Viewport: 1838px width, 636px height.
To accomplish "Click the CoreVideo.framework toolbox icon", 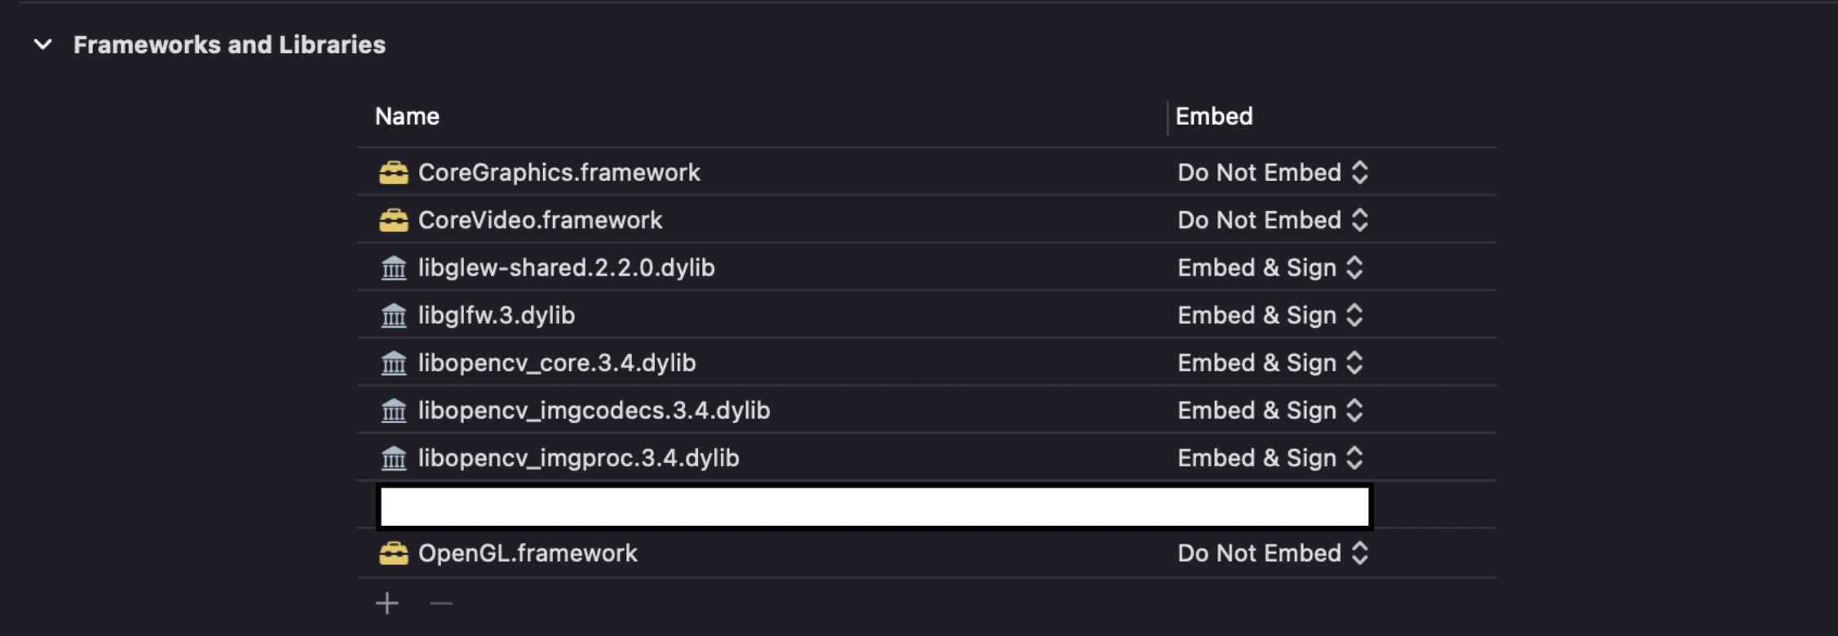I will pos(393,220).
